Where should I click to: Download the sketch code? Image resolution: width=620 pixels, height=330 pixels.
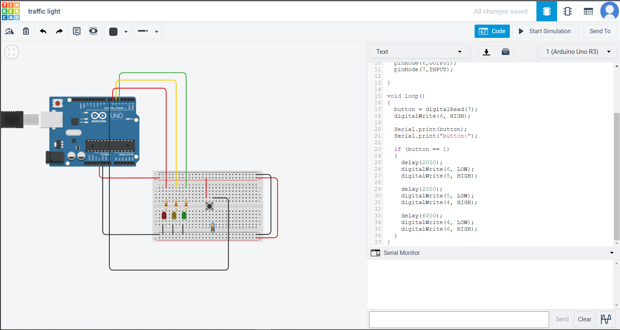[x=486, y=52]
